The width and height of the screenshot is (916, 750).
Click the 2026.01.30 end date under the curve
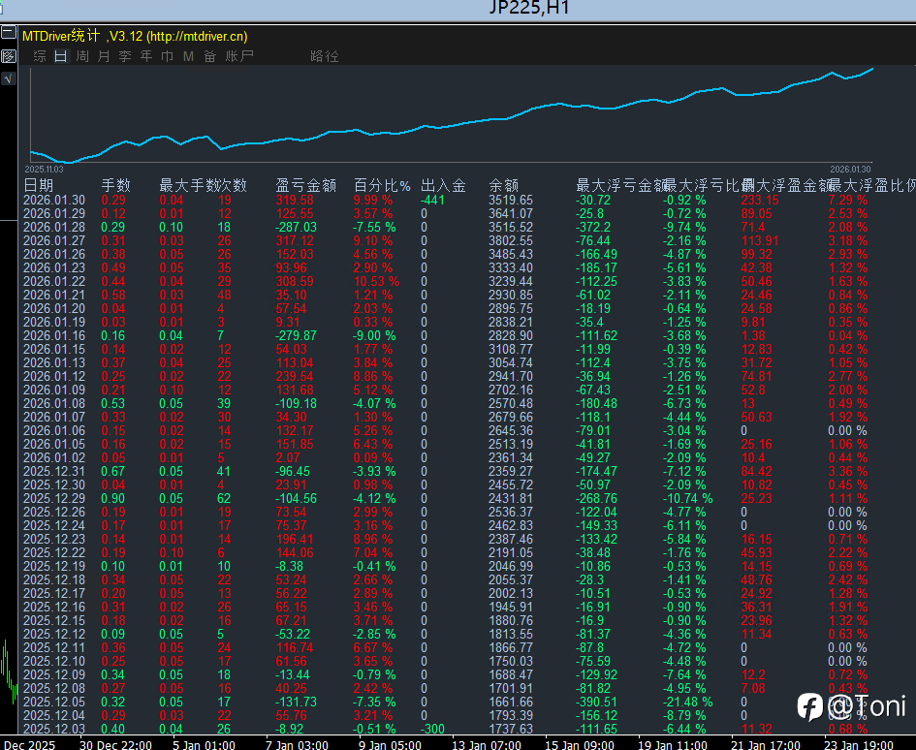point(851,170)
